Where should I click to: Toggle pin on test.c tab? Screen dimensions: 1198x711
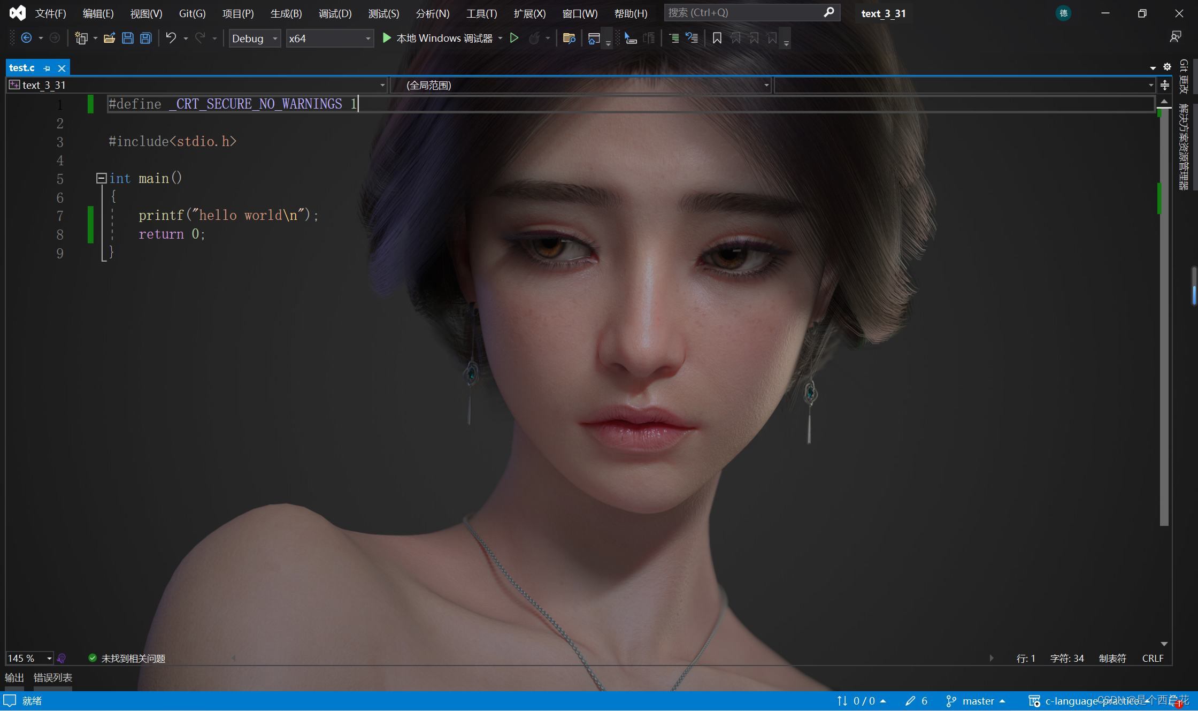pos(47,68)
